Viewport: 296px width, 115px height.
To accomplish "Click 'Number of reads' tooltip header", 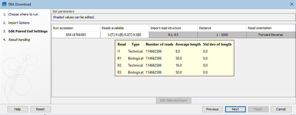I will click(159, 45).
